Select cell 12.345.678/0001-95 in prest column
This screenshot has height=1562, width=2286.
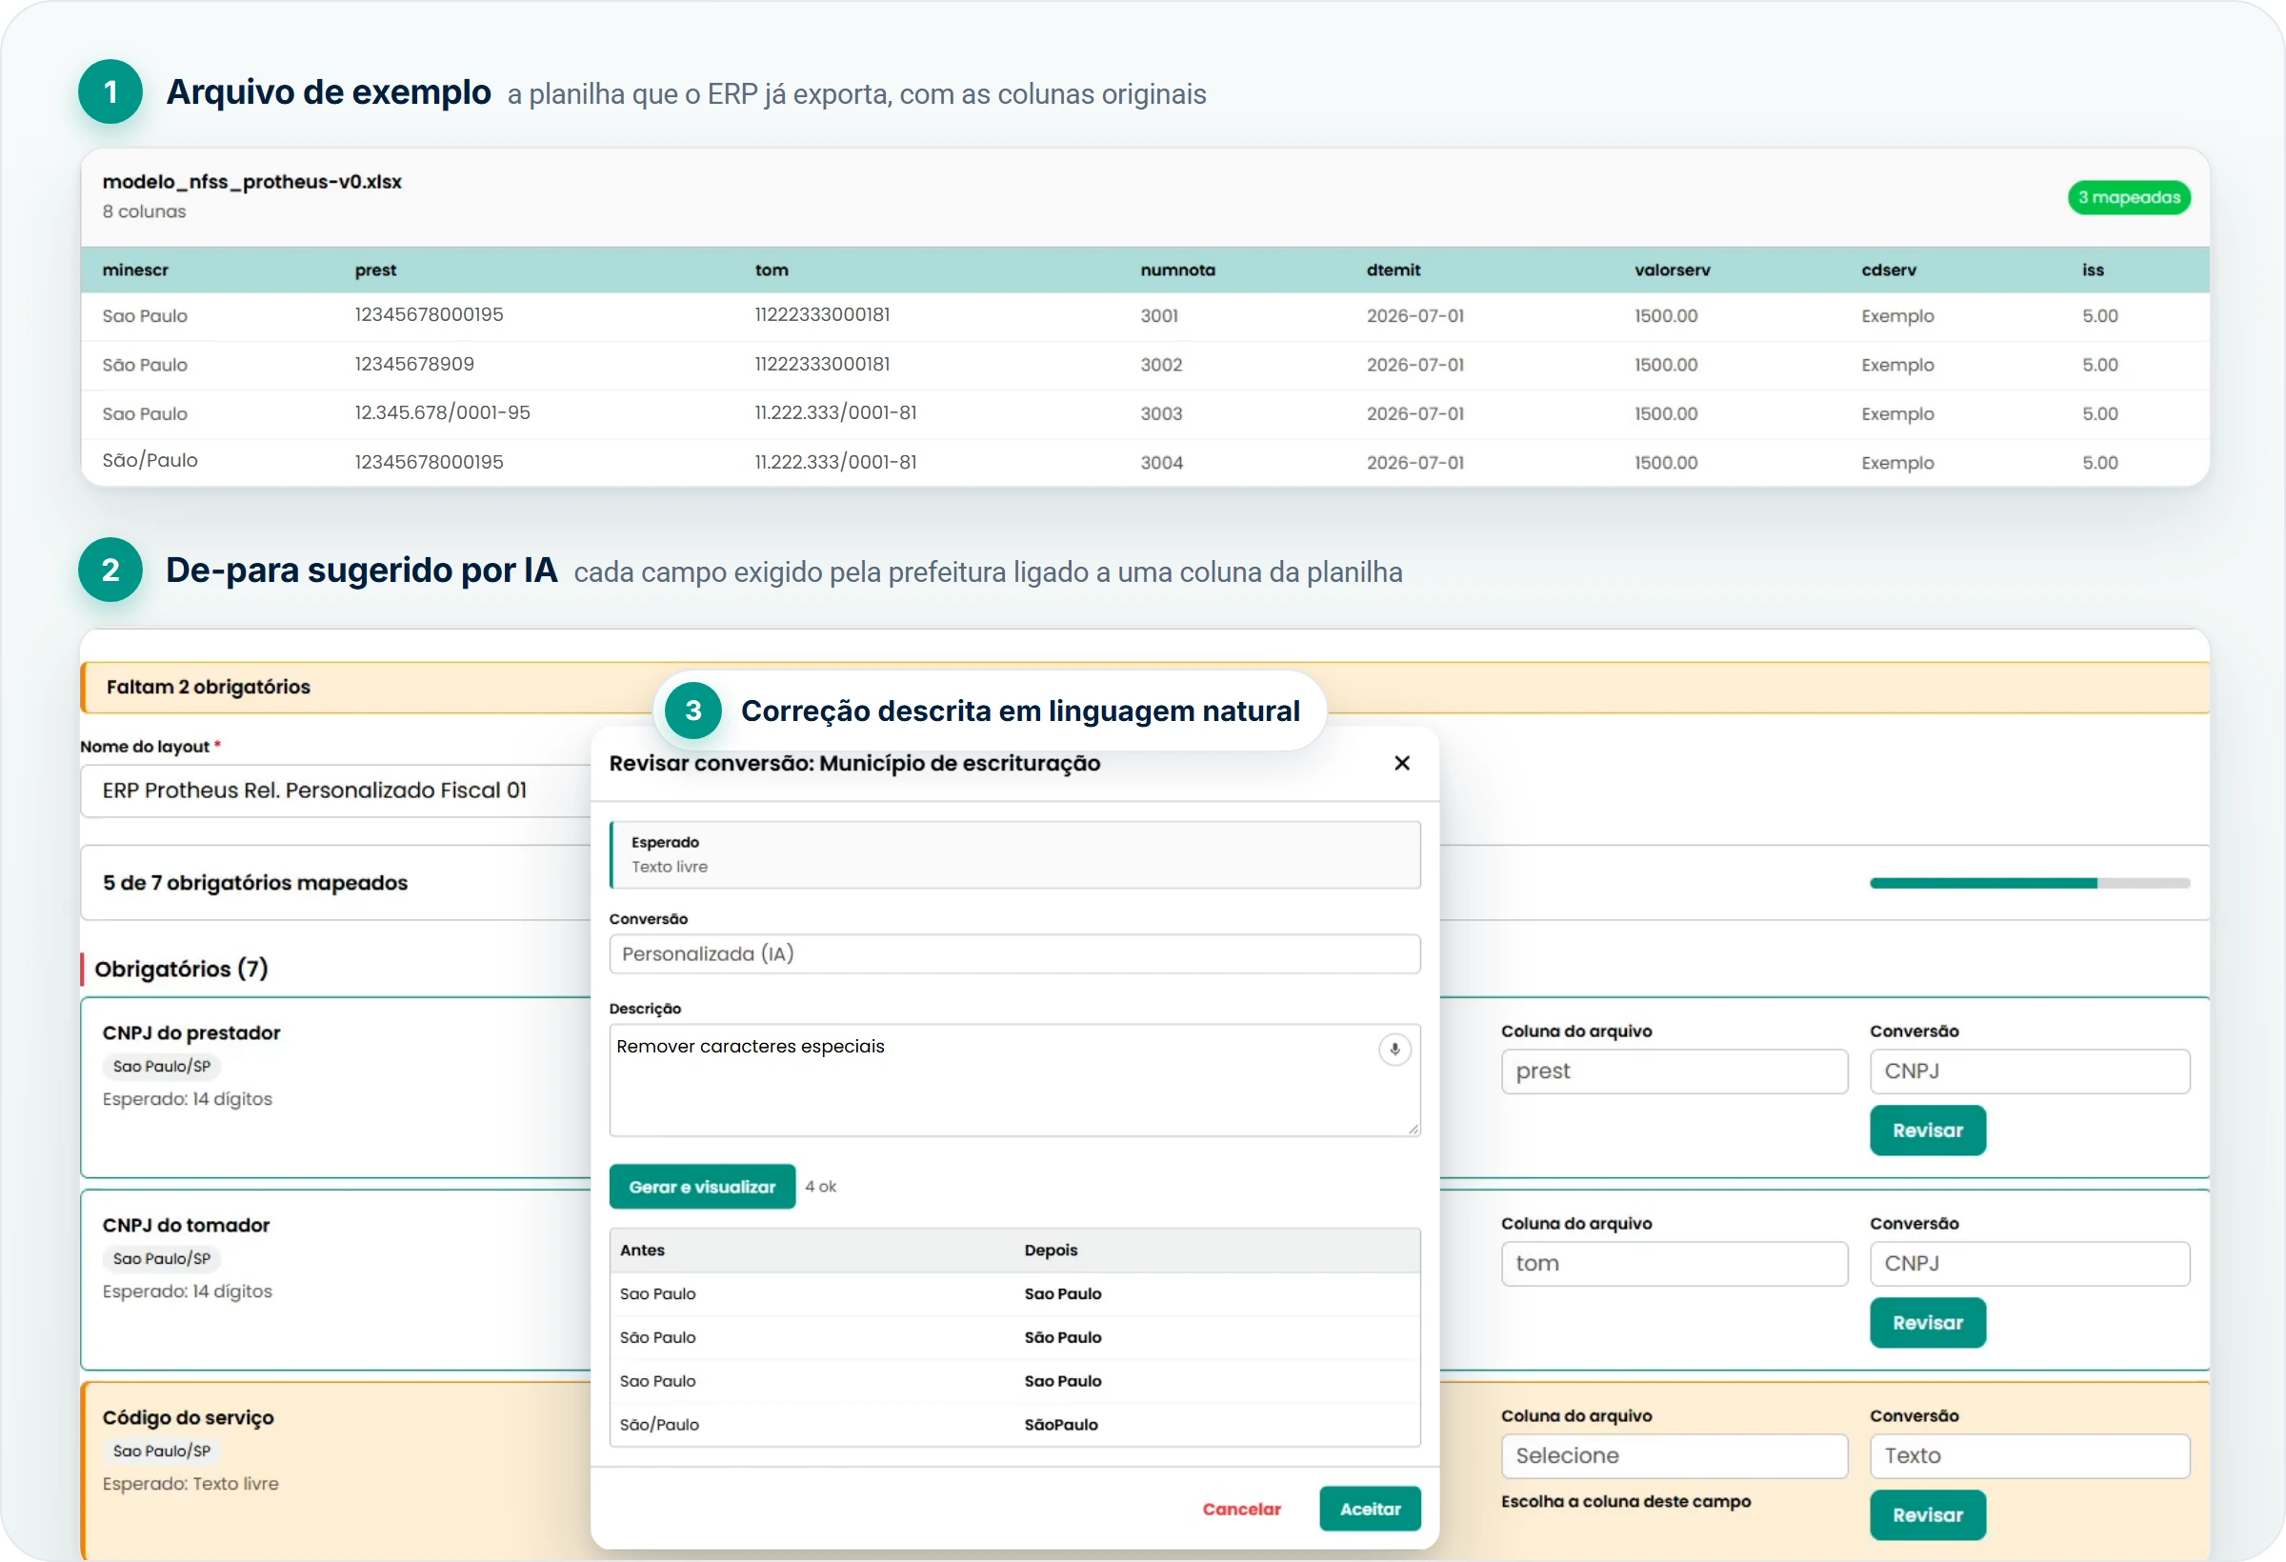[442, 413]
